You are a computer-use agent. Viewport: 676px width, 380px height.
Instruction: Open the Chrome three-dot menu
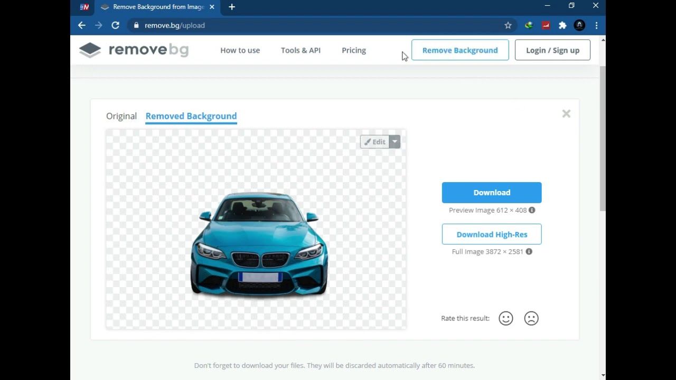click(x=597, y=25)
